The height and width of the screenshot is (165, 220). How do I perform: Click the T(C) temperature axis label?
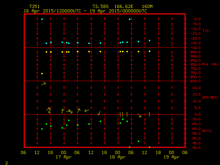206,31
